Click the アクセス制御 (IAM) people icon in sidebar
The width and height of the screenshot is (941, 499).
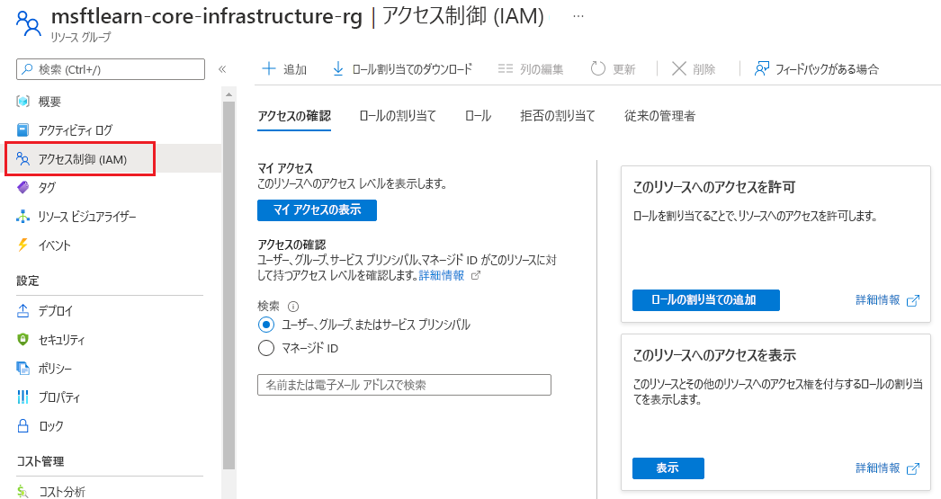(22, 159)
